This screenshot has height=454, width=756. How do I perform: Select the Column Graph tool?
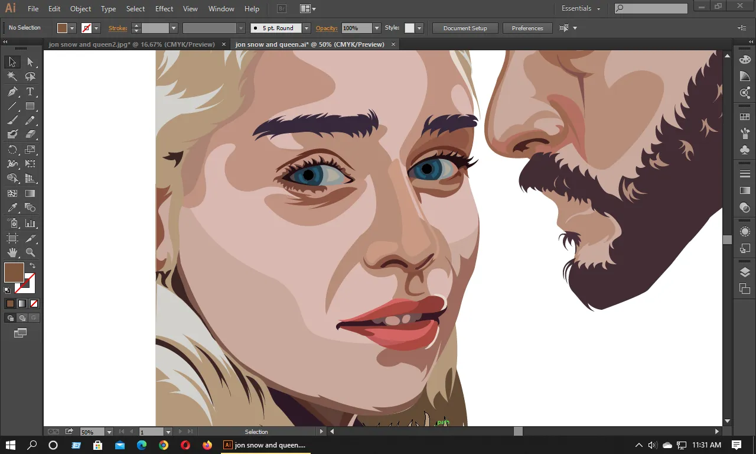tap(30, 223)
